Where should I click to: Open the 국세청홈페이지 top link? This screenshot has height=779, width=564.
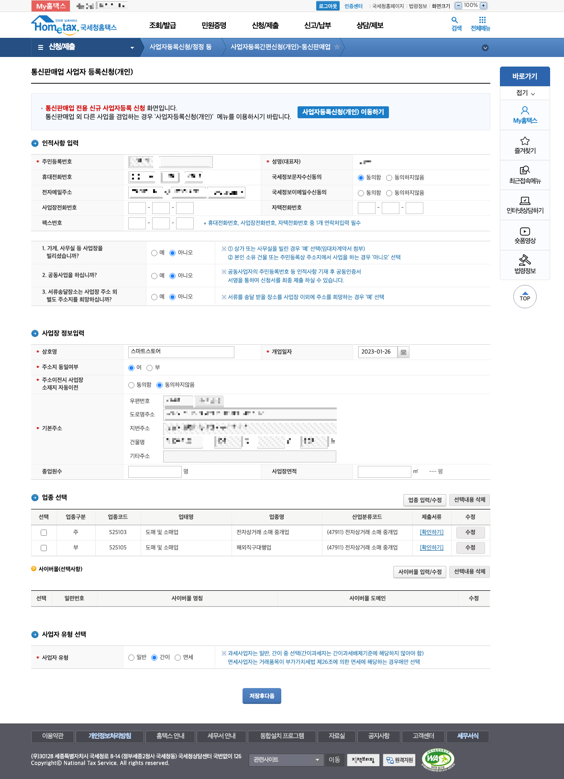pos(388,6)
